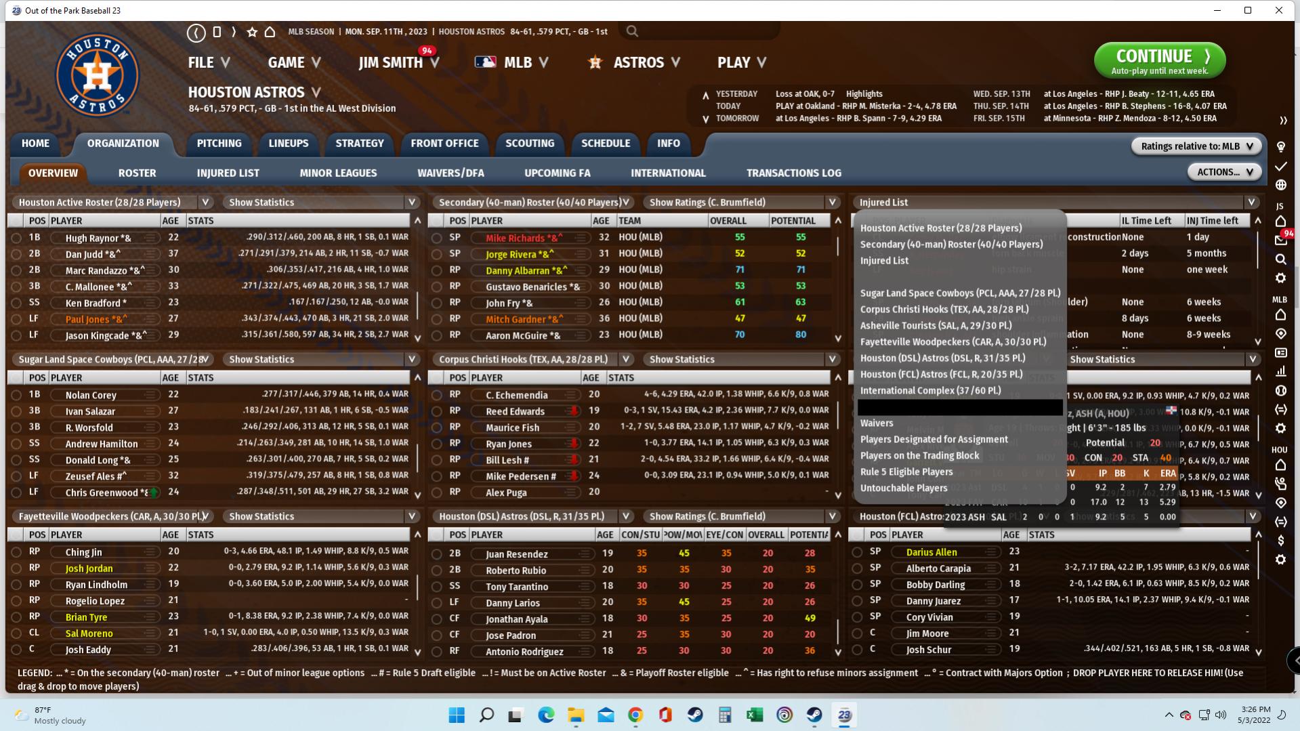Click the green CONTINUE button
1300x731 pixels.
point(1160,61)
